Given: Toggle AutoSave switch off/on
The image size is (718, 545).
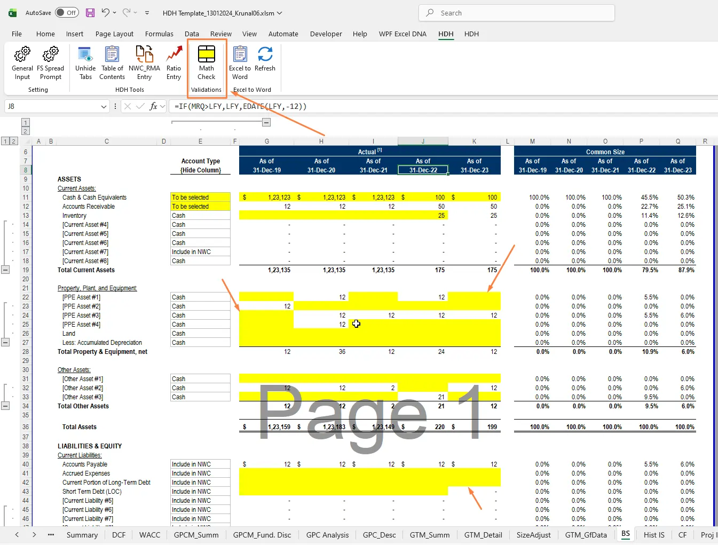Looking at the screenshot, I should [x=67, y=13].
